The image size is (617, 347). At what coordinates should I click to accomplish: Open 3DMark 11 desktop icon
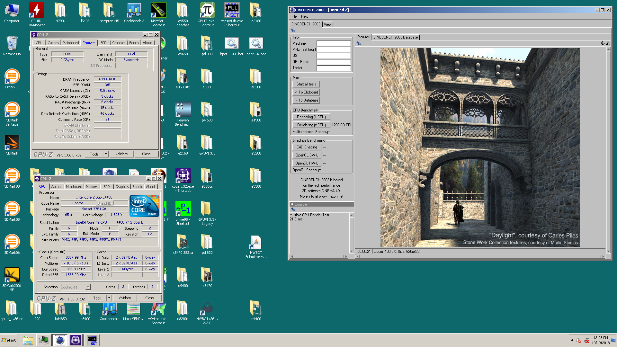(x=12, y=79)
